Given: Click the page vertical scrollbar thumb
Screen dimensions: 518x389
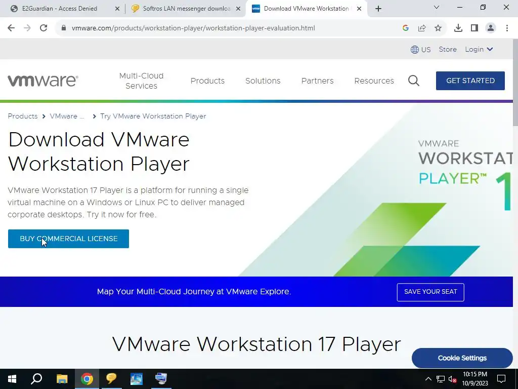Looking at the screenshot, I should (515, 83).
